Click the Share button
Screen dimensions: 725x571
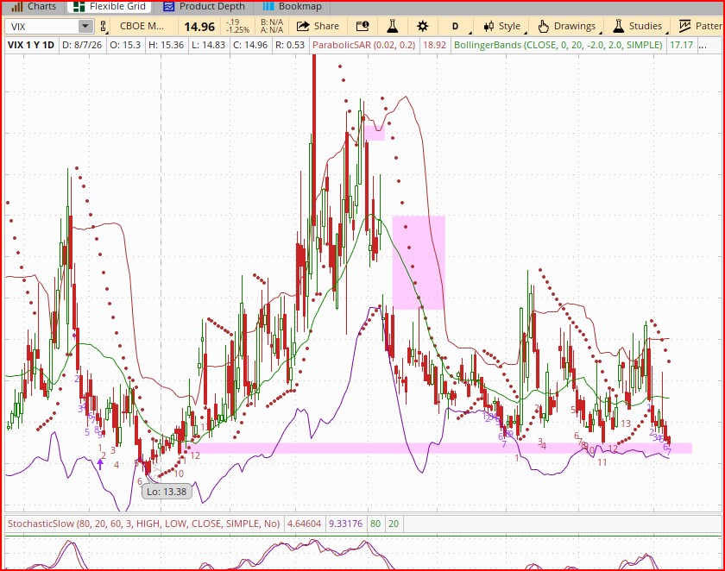pyautogui.click(x=318, y=27)
